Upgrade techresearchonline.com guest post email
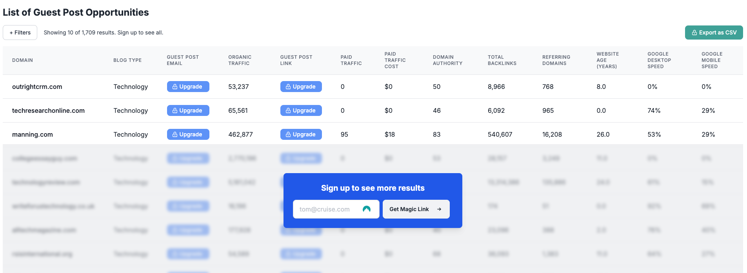Screen dimensions: 747x273 point(188,110)
